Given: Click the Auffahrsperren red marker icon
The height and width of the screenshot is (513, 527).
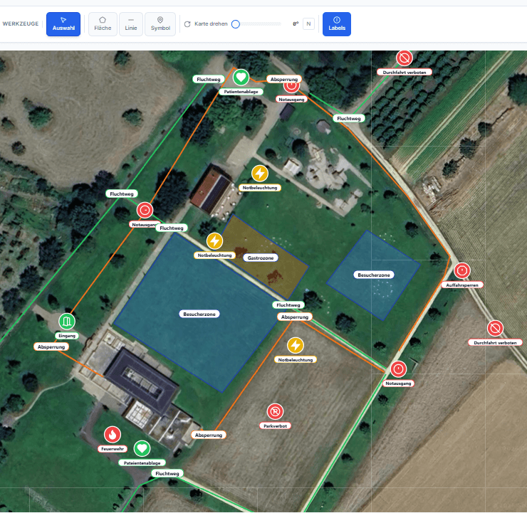Looking at the screenshot, I should (x=462, y=270).
